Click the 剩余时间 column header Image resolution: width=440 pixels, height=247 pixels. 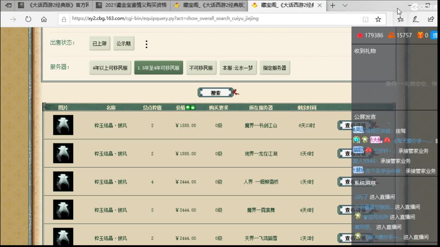(x=307, y=108)
